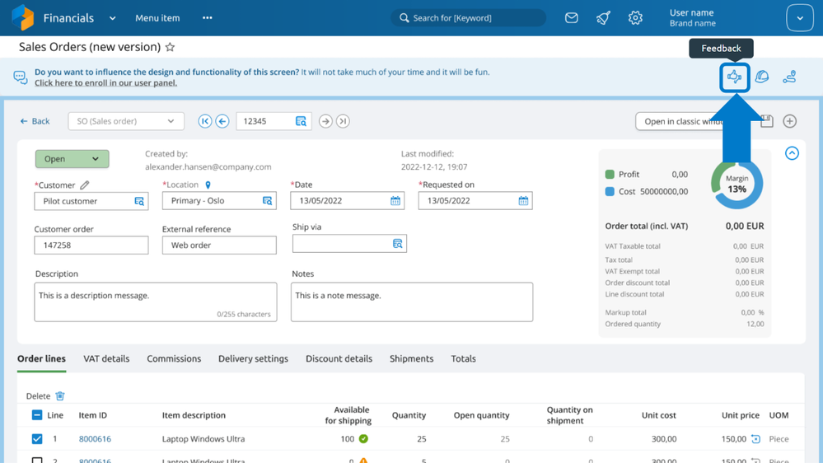Open the Feedback thumbs-up icon
This screenshot has width=823, height=463.
click(734, 77)
